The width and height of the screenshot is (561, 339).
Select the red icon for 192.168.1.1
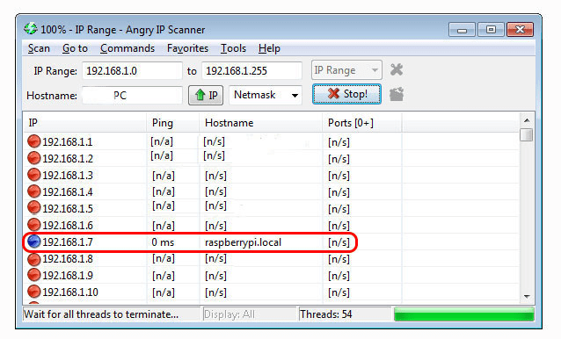pos(34,141)
